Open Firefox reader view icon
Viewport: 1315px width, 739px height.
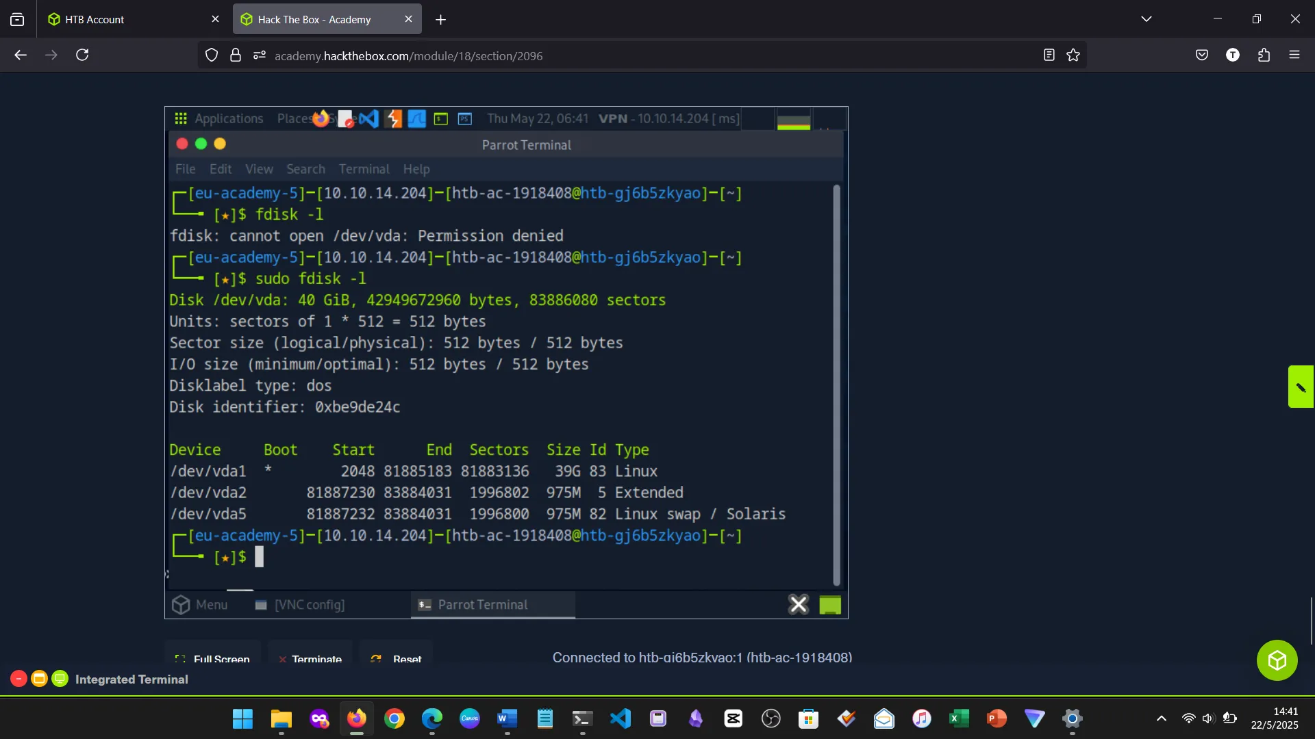pyautogui.click(x=1049, y=55)
